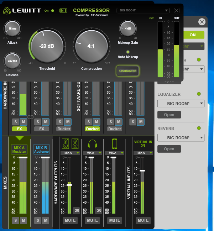Click the Release knob 232 ms
Image resolution: width=214 pixels, height=231 pixels.
point(12,61)
